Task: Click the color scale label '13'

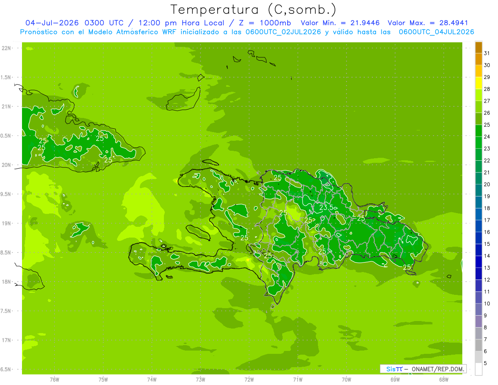Action: [487, 268]
